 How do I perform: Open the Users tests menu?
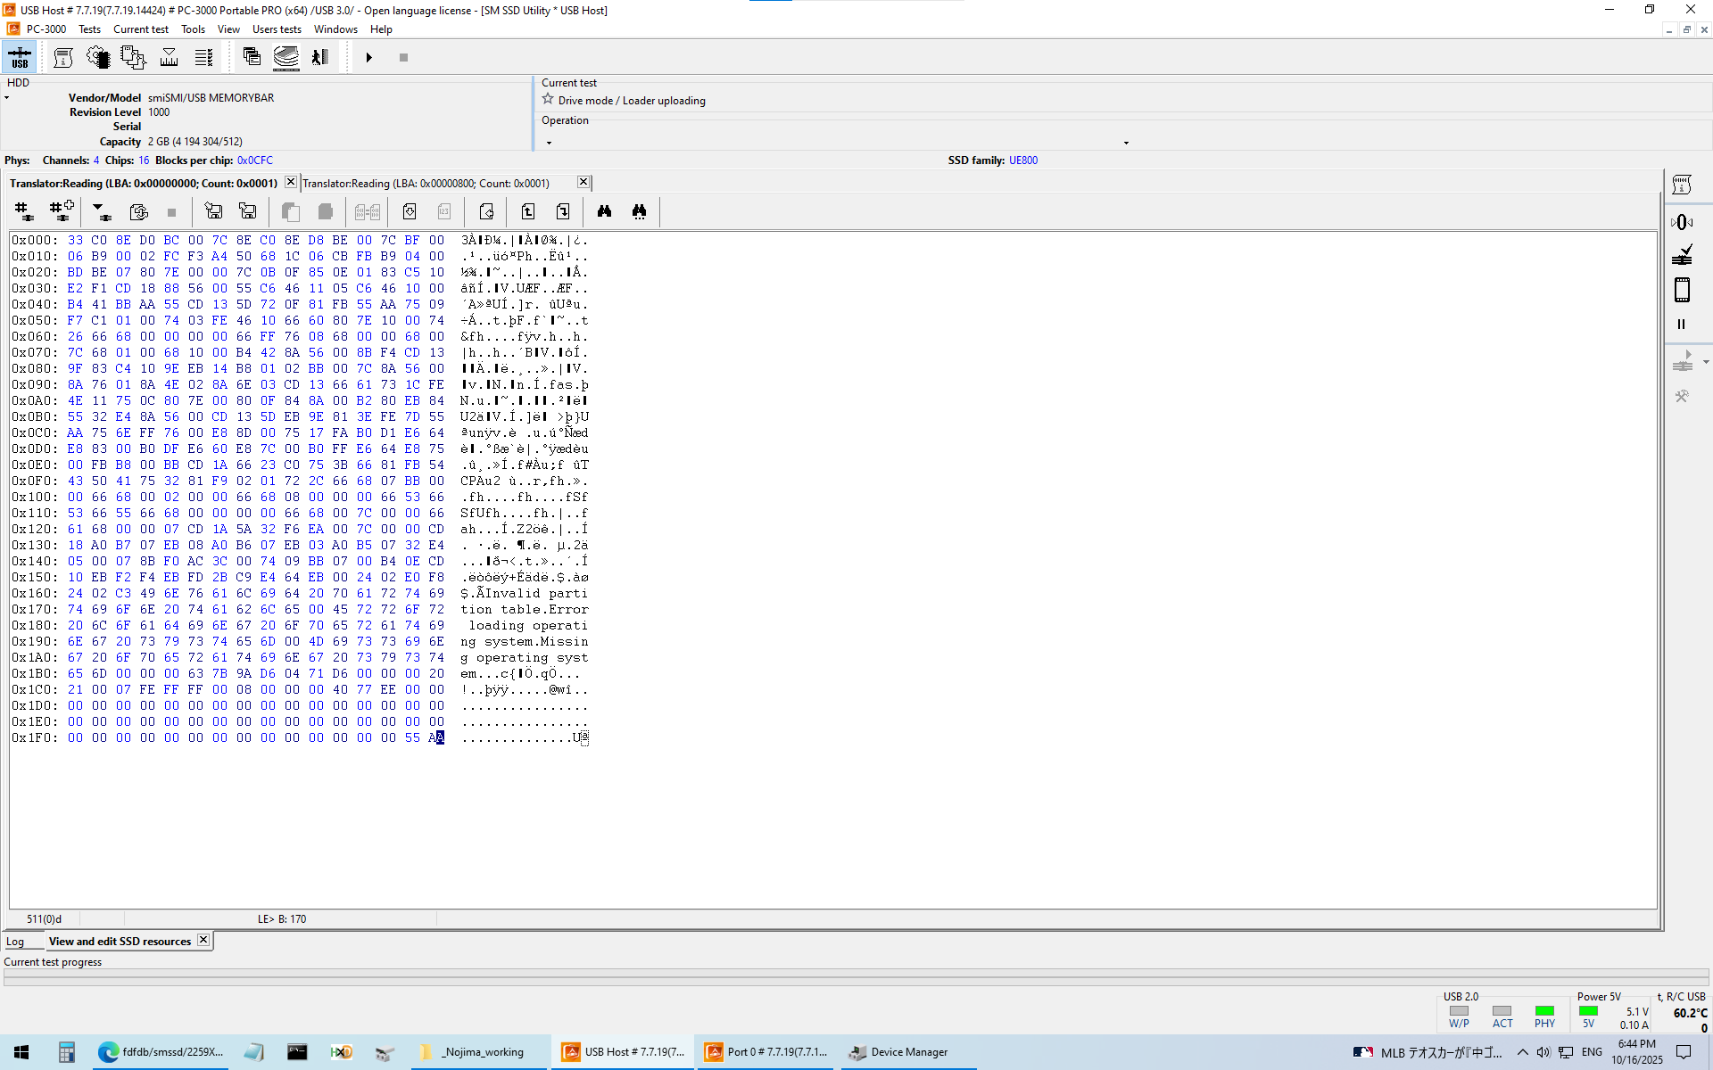[277, 29]
